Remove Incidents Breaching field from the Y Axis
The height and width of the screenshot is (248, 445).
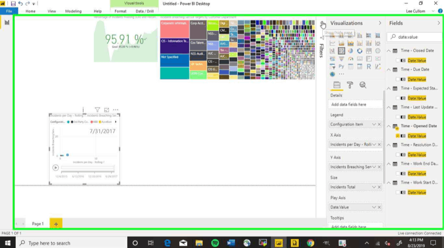379,167
